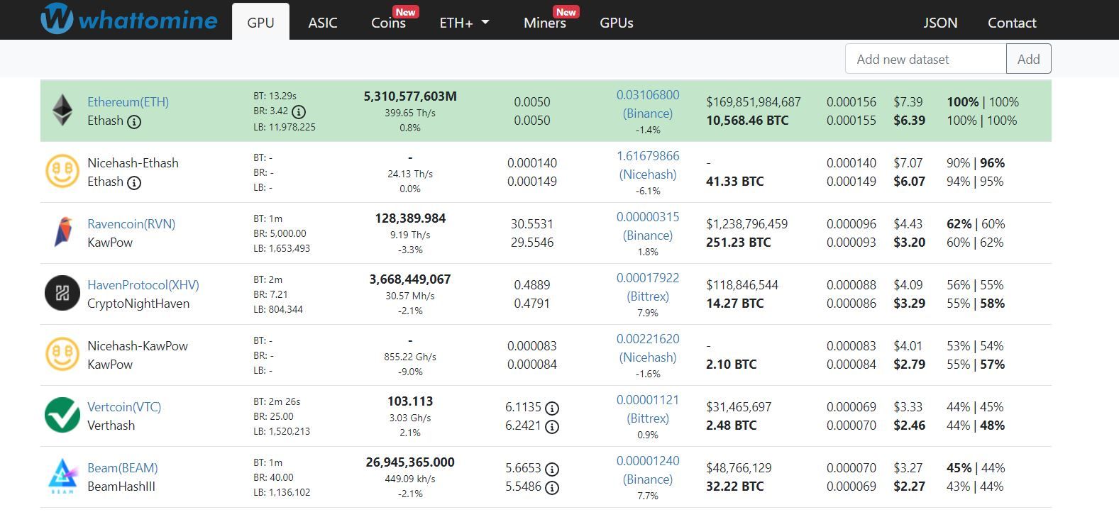Select the Nicehash-KawPow row name
Viewport: 1119px width, 517px height.
138,346
